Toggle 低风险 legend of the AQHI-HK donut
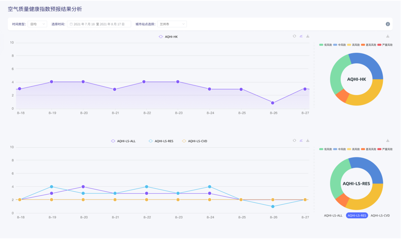This screenshot has height=239, width=401. pyautogui.click(x=325, y=45)
